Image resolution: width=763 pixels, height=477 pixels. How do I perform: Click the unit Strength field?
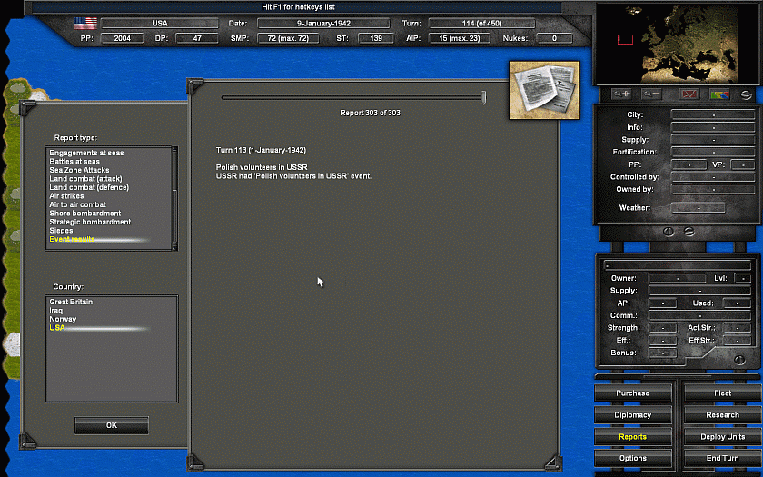coord(662,328)
